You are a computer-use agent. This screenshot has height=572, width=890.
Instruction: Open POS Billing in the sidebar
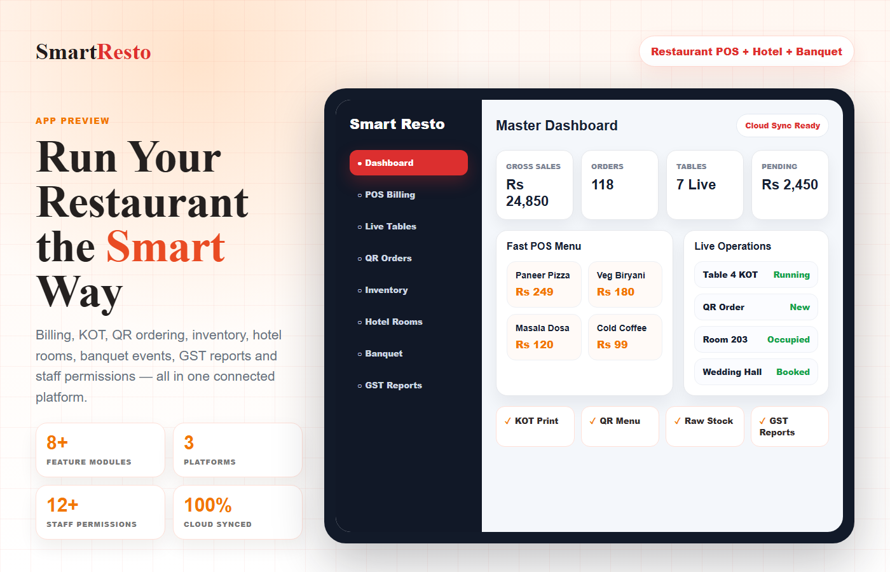coord(409,194)
